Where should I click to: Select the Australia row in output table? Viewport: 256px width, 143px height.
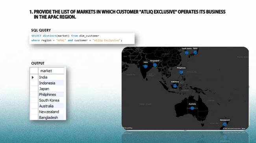tap(47, 106)
